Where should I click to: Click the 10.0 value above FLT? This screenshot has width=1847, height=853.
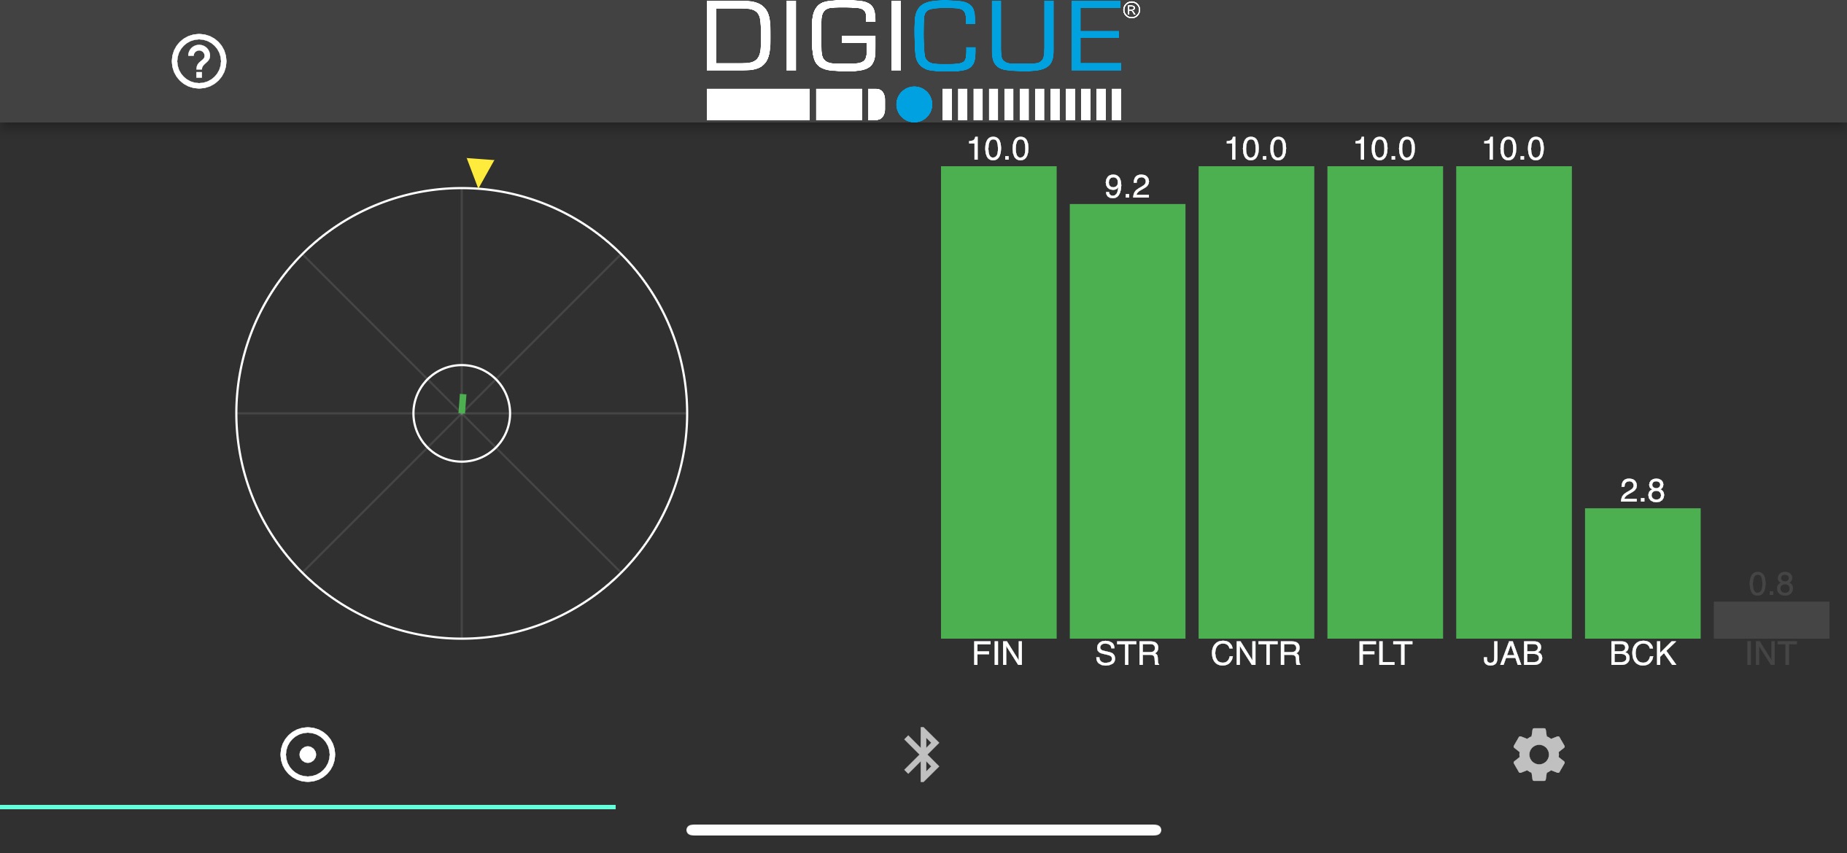pyautogui.click(x=1385, y=149)
